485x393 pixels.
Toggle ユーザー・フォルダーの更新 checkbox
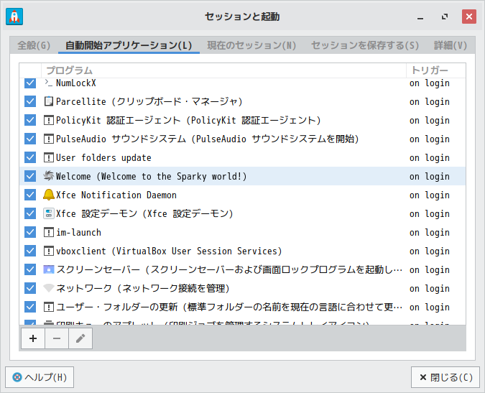pyautogui.click(x=30, y=307)
